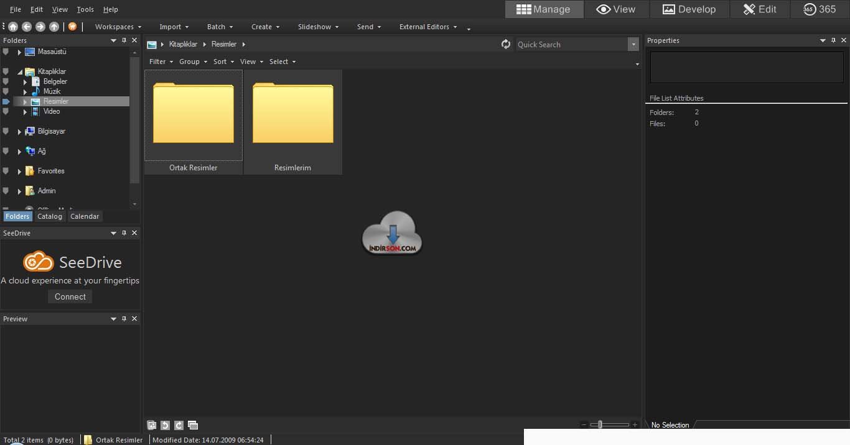The image size is (850, 445).
Task: Rotate right using the bottom toolbar icon
Action: coord(179,425)
